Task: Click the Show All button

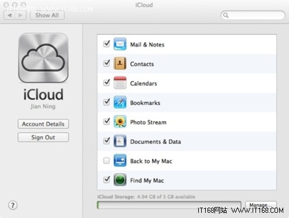Action: tap(47, 15)
